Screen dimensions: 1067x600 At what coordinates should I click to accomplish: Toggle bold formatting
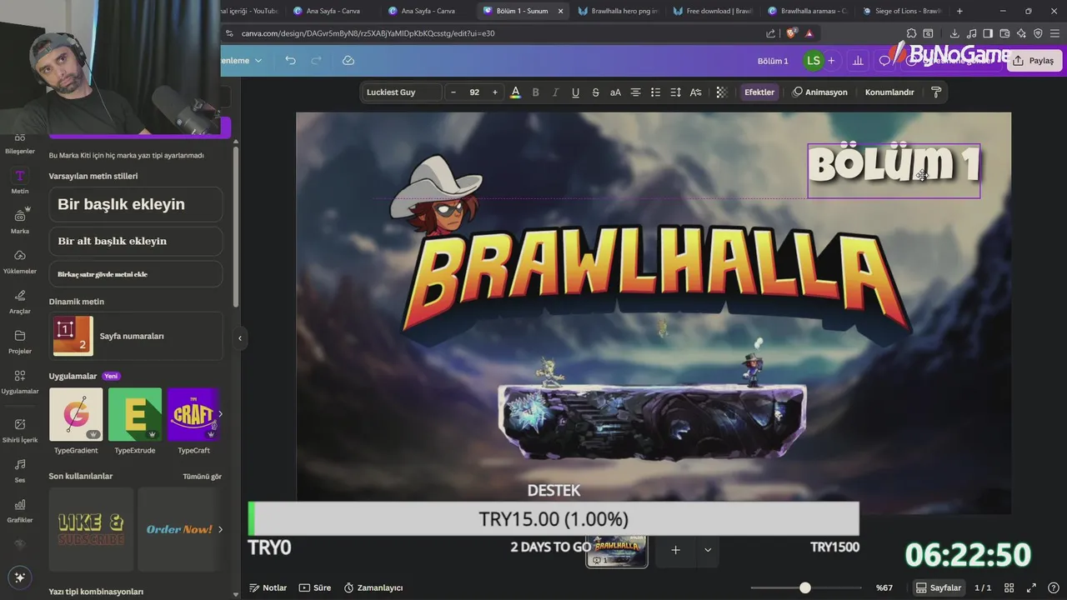(535, 92)
